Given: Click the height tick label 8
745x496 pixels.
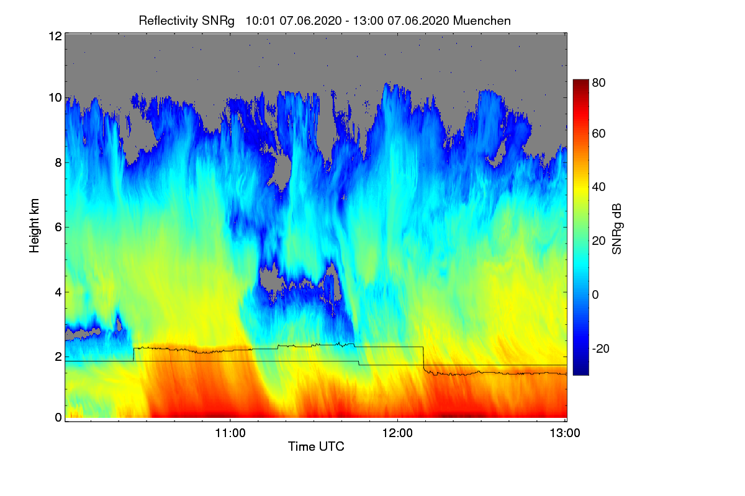Looking at the screenshot, I should (58, 162).
